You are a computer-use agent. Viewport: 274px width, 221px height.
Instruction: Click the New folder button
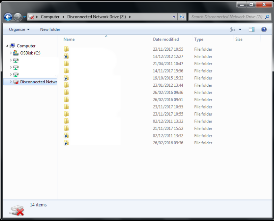[x=50, y=29]
